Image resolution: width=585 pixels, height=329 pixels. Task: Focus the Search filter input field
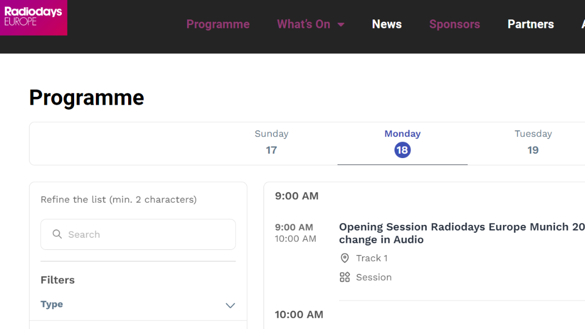[x=145, y=234]
